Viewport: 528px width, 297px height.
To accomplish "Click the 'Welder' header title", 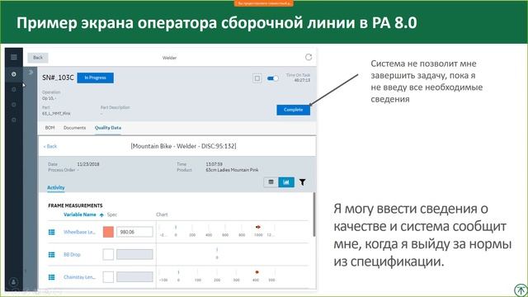I will pos(169,58).
